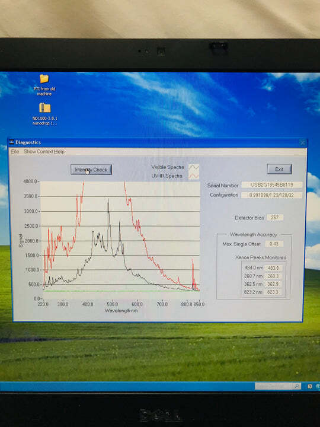
Task: Open the 'PTI from old machine' folder icon
Action: [x=44, y=79]
